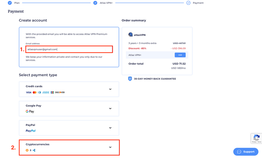The height and width of the screenshot is (158, 262).
Task: Add Atlas VPN+ to the order
Action: 180,55
